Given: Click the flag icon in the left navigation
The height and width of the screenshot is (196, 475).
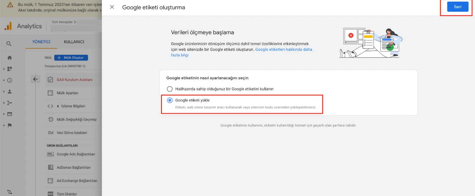Looking at the screenshot, I should pos(10,125).
